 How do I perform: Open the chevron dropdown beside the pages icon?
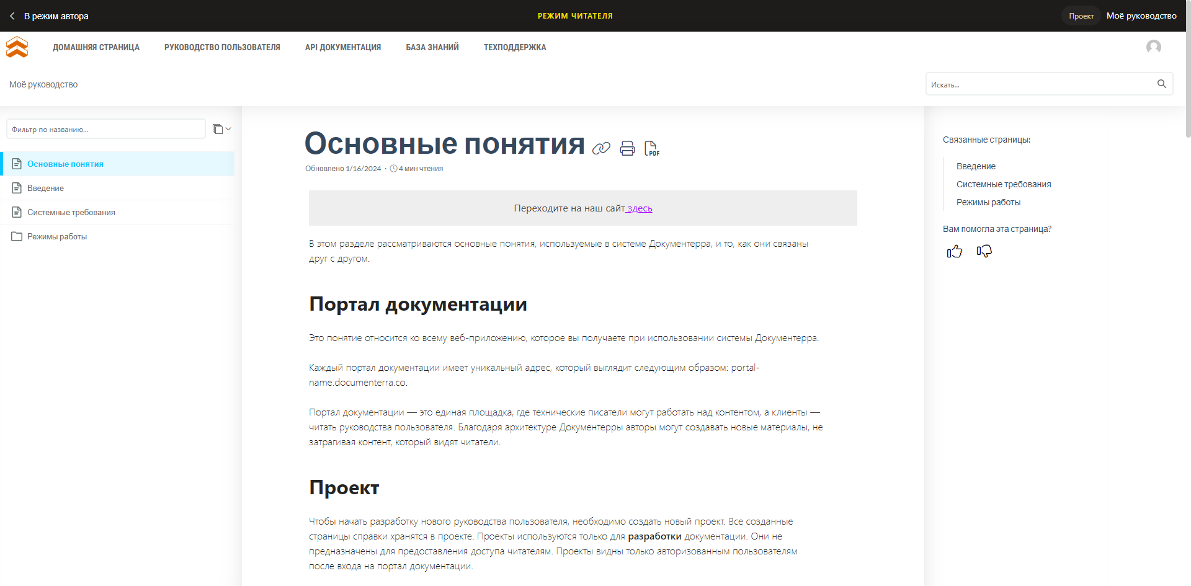point(228,128)
